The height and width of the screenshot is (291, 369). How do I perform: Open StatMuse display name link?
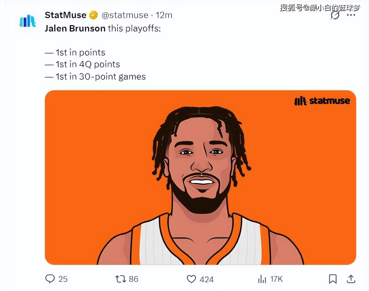click(66, 15)
